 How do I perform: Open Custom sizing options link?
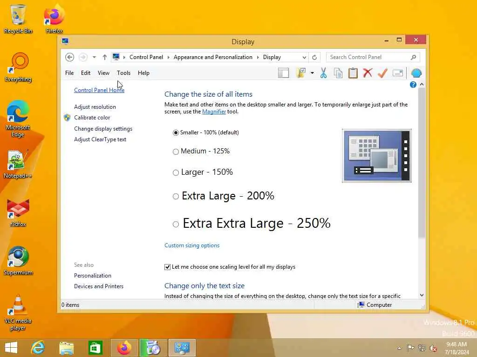(192, 245)
